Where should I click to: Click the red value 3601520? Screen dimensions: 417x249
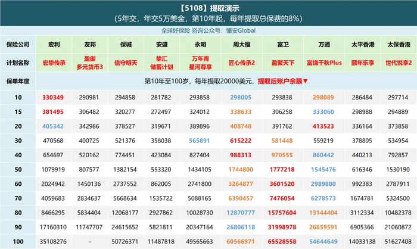click(282, 183)
